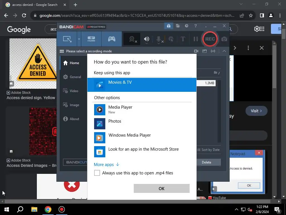
Task: Open Image settings in Bandicam sidebar
Action: pyautogui.click(x=73, y=105)
